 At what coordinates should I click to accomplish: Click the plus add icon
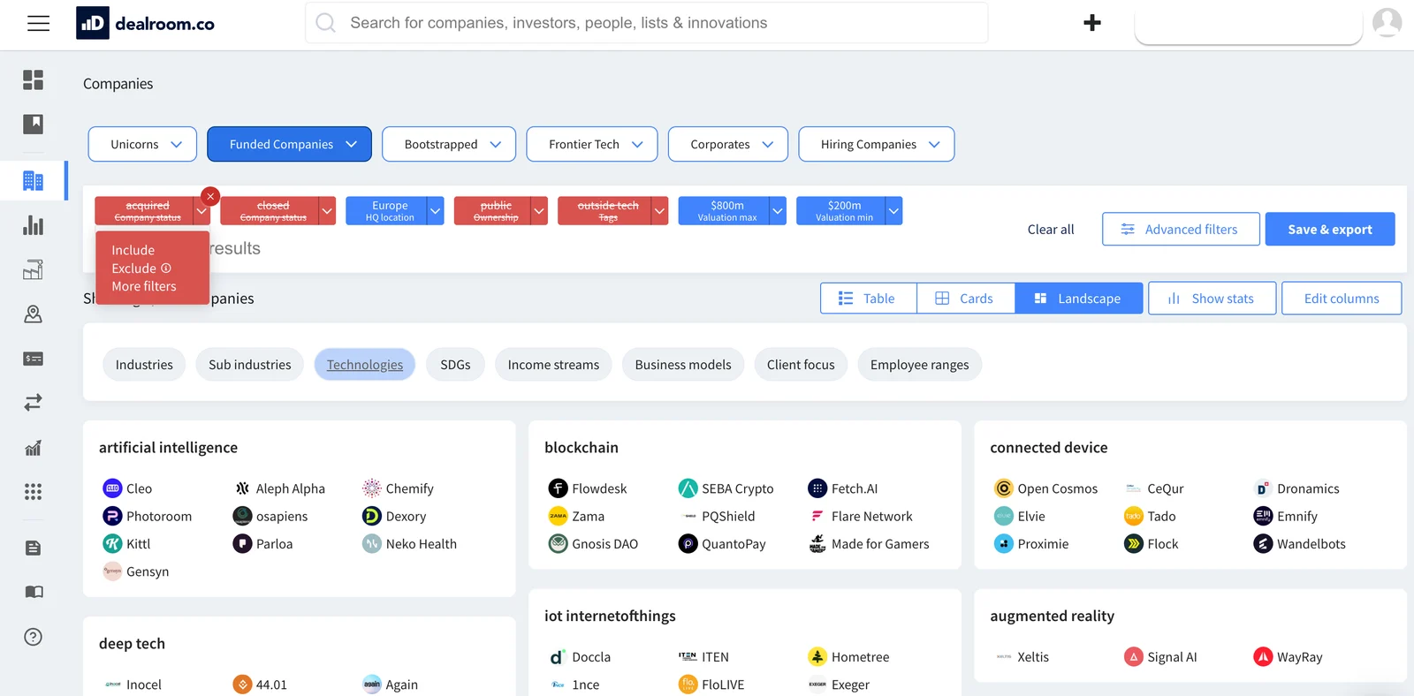[1092, 23]
